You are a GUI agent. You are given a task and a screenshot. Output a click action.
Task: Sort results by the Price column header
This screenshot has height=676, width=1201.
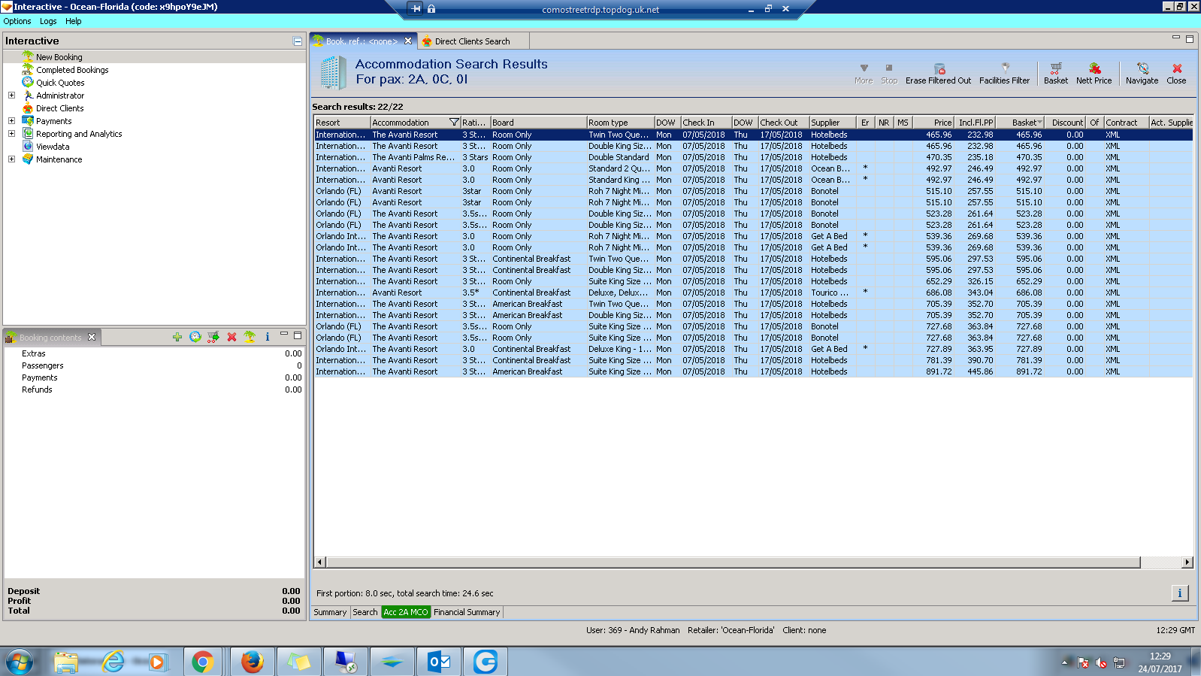[933, 123]
